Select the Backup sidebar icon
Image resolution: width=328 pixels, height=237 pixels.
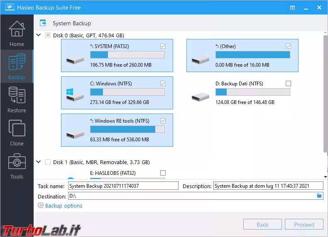(17, 62)
